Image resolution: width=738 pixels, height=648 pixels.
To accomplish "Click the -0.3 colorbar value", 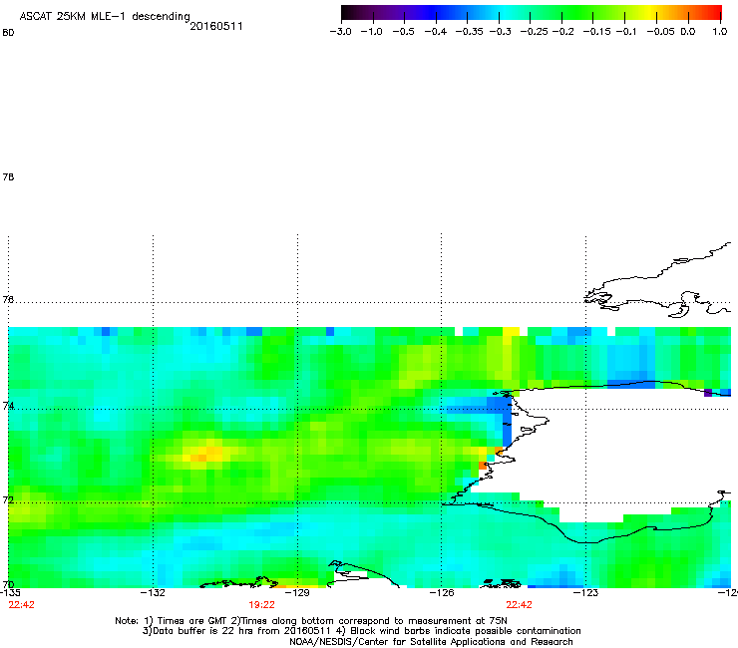I will [x=501, y=32].
